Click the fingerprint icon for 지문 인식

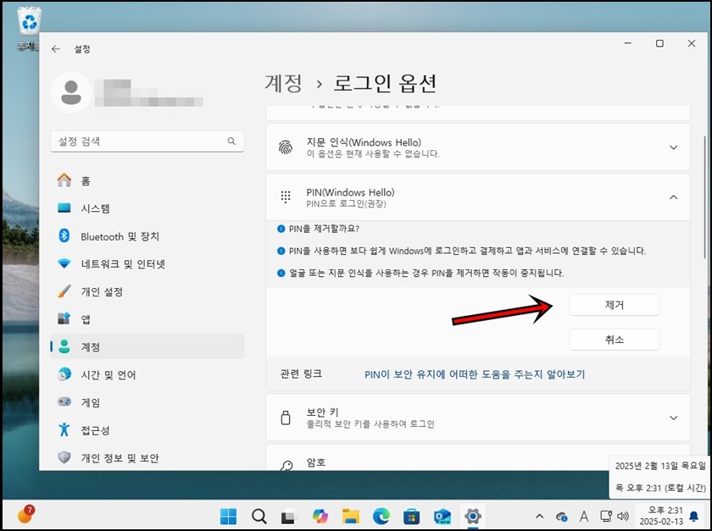[285, 147]
